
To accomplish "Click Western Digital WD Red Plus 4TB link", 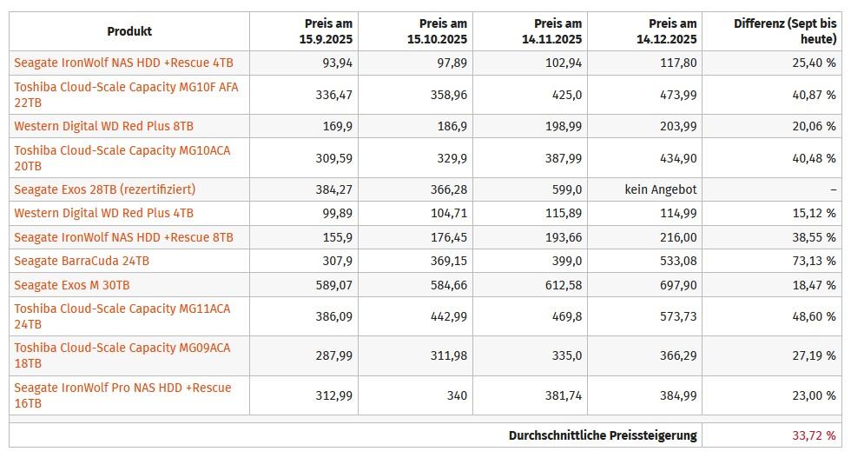I will click(x=103, y=213).
